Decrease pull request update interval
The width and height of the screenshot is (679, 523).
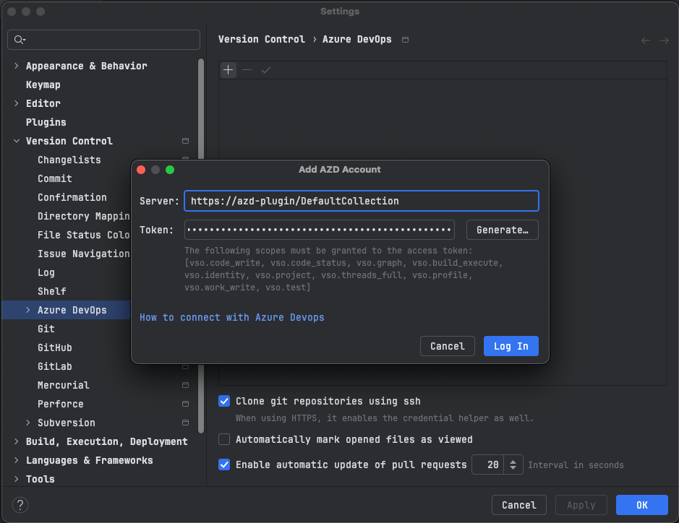(513, 468)
